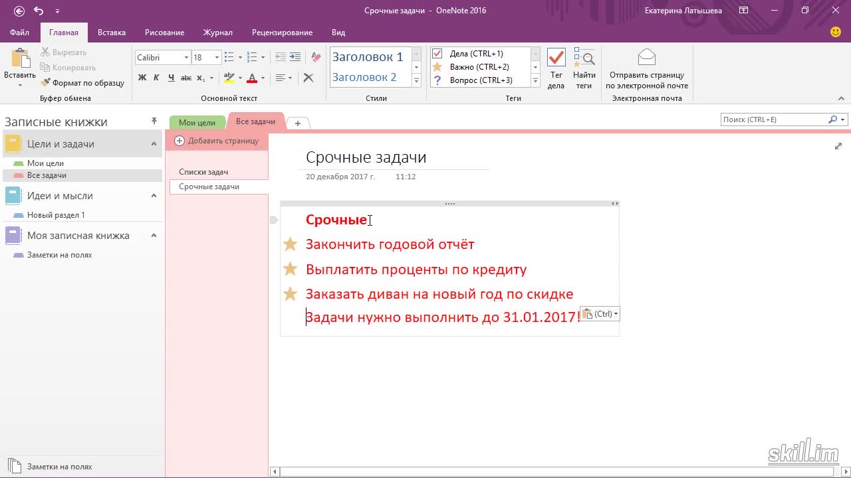Toggle italic К formatting
Viewport: 851px width, 478px height.
pos(156,78)
